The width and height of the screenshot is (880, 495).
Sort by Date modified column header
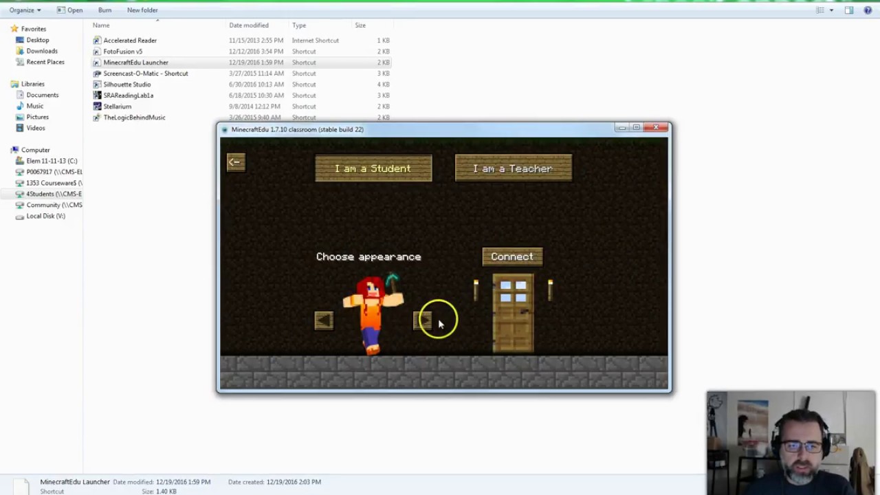(x=249, y=25)
